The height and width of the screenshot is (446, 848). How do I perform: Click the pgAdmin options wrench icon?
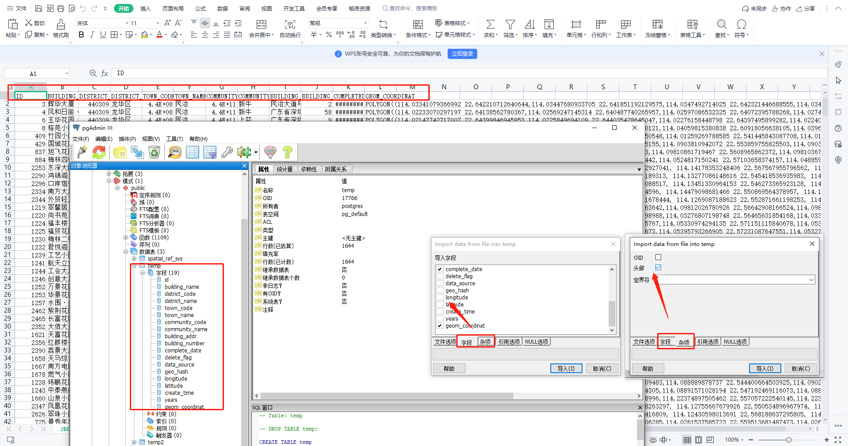coord(227,152)
